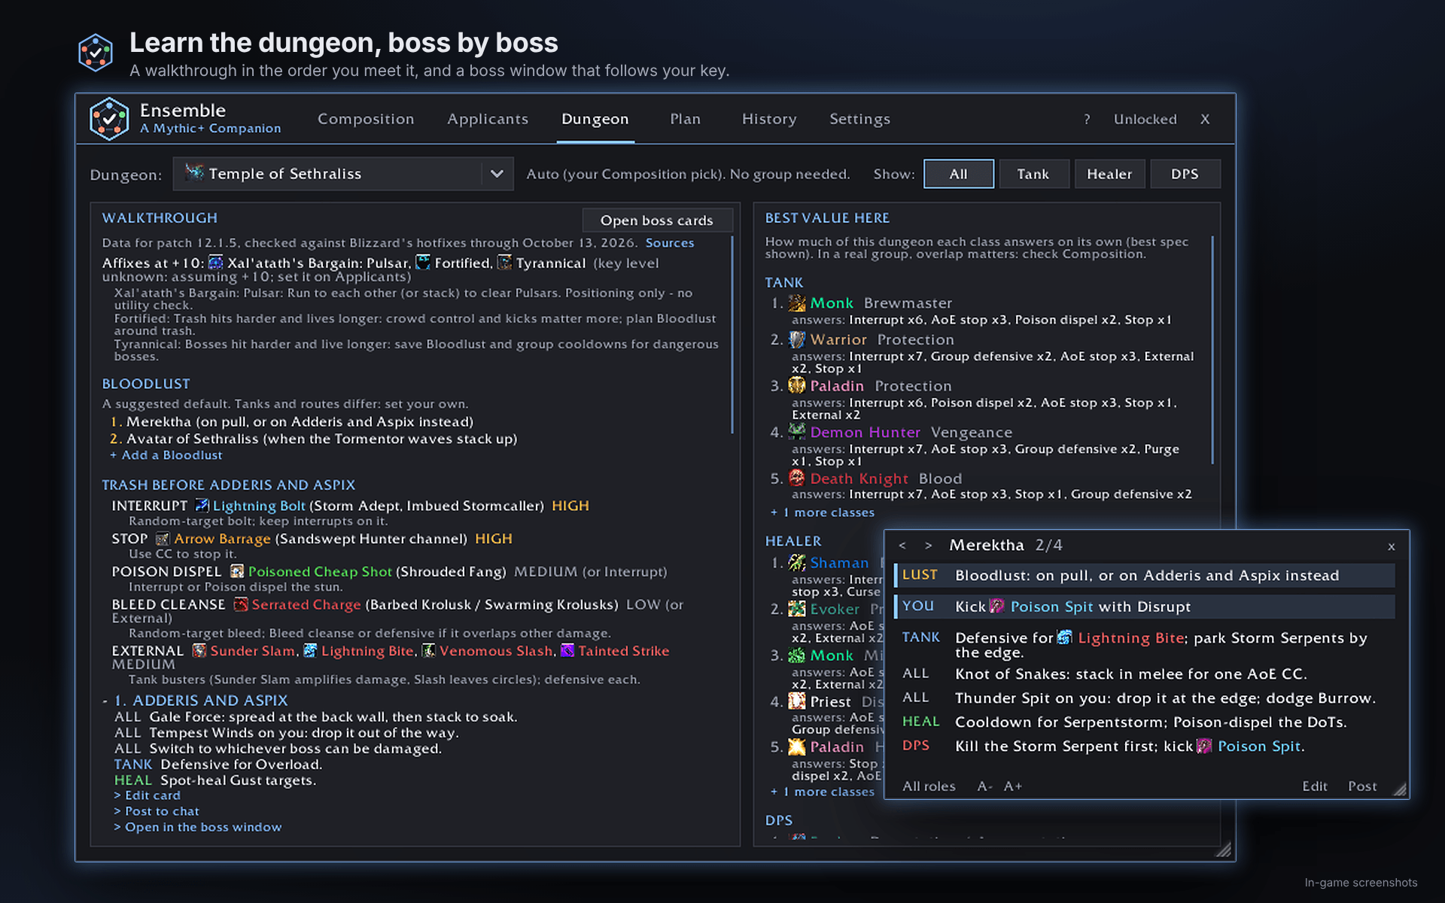
Task: Go to the previous boss in Merektha window
Action: point(902,545)
